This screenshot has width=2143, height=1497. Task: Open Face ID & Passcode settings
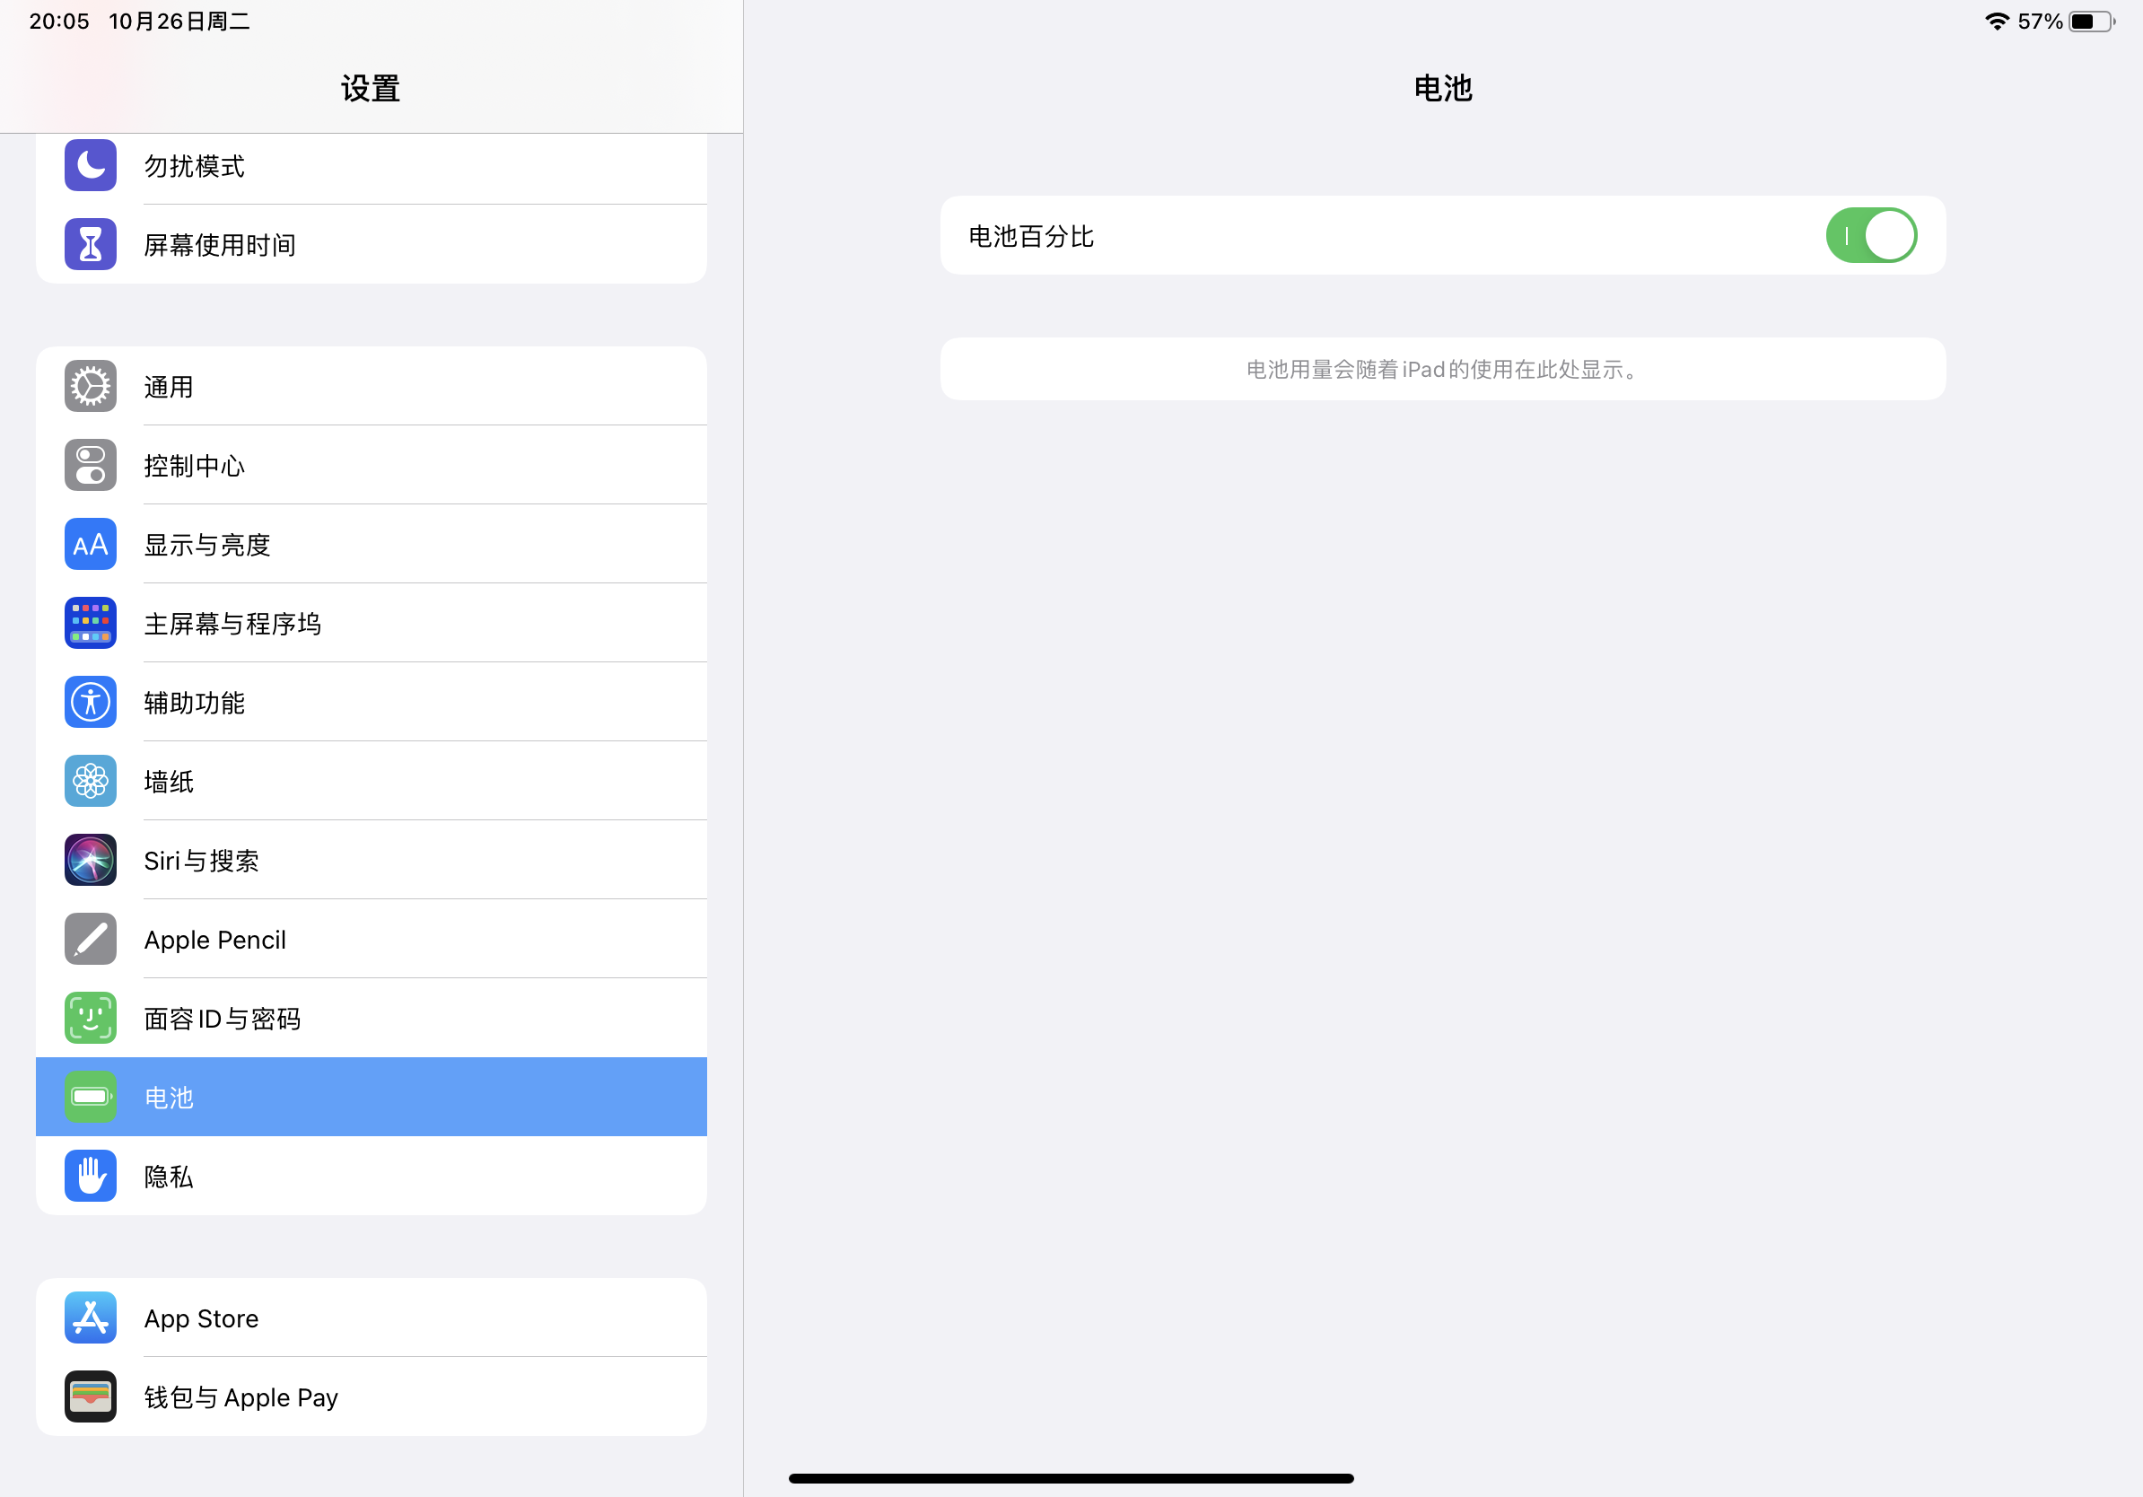[372, 1019]
